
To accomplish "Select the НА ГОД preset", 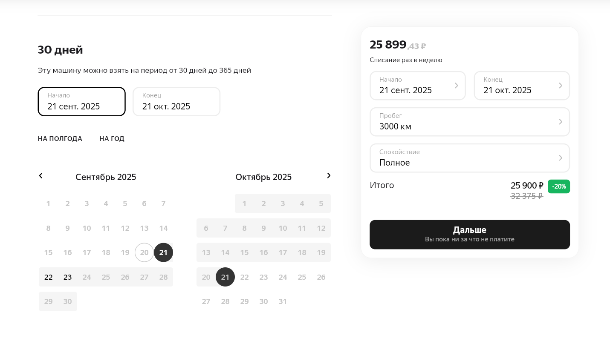I will [x=112, y=139].
